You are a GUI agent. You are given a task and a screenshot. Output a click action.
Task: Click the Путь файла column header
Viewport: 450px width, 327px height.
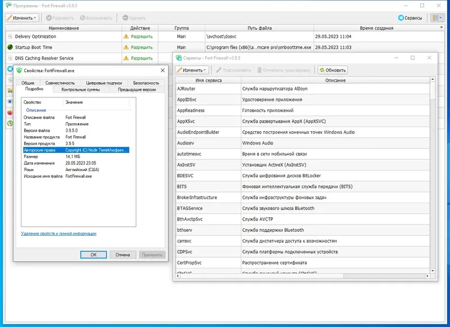click(259, 28)
